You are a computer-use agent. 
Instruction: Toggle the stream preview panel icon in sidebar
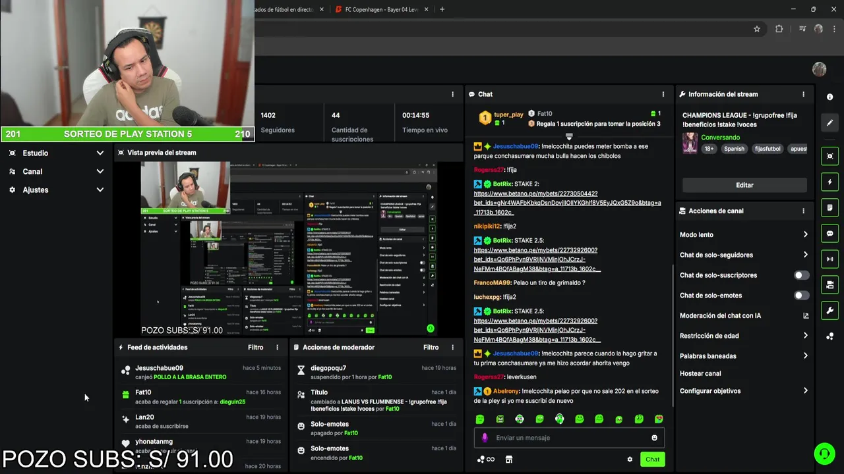click(x=829, y=156)
